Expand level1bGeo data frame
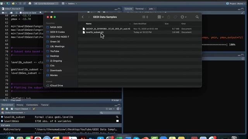Image resolution: width=248 pixels, height=139 pixels. (2, 121)
